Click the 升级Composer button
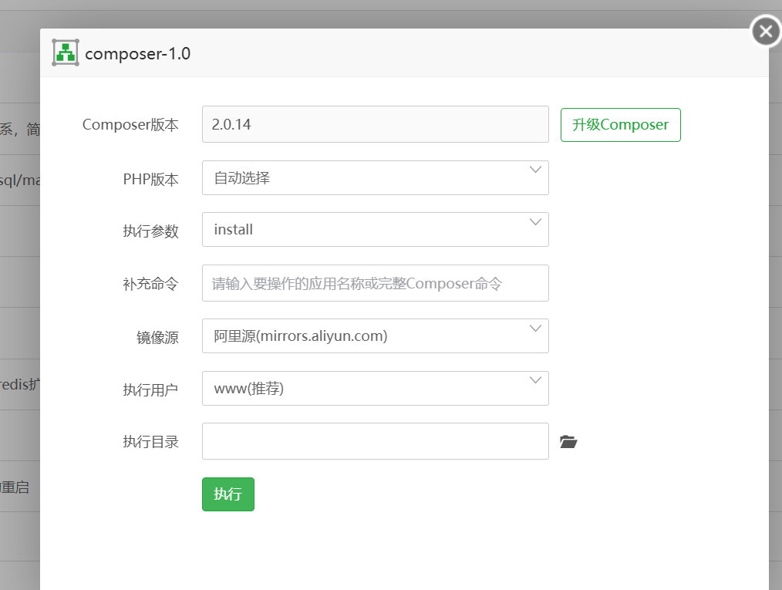The image size is (782, 590). pyautogui.click(x=620, y=125)
